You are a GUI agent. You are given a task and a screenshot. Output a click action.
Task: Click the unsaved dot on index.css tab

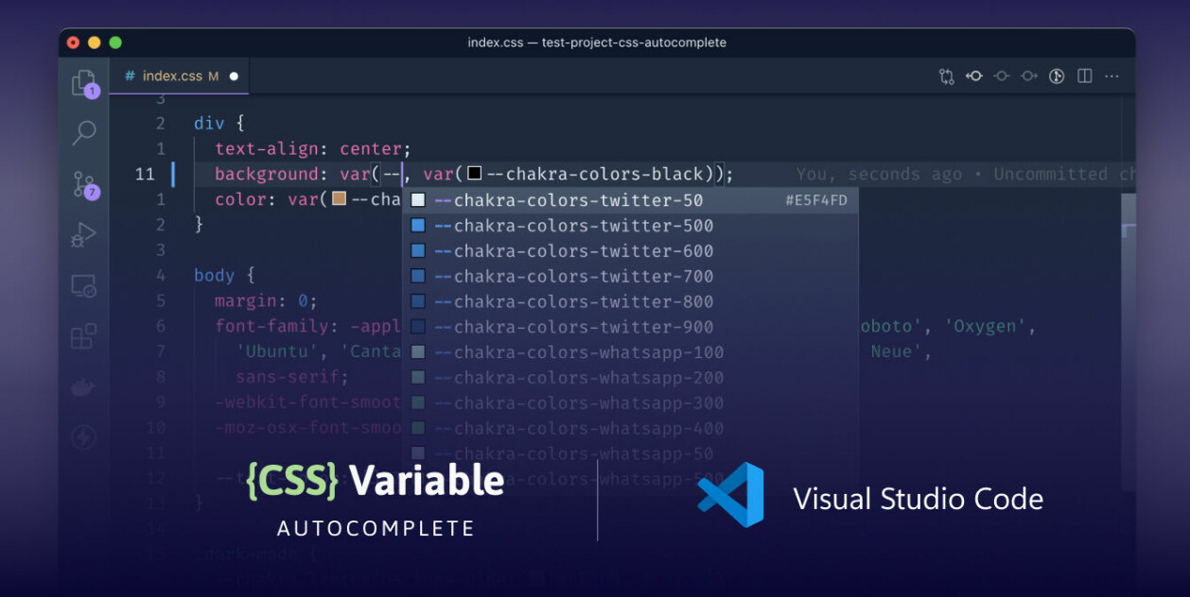tap(234, 77)
